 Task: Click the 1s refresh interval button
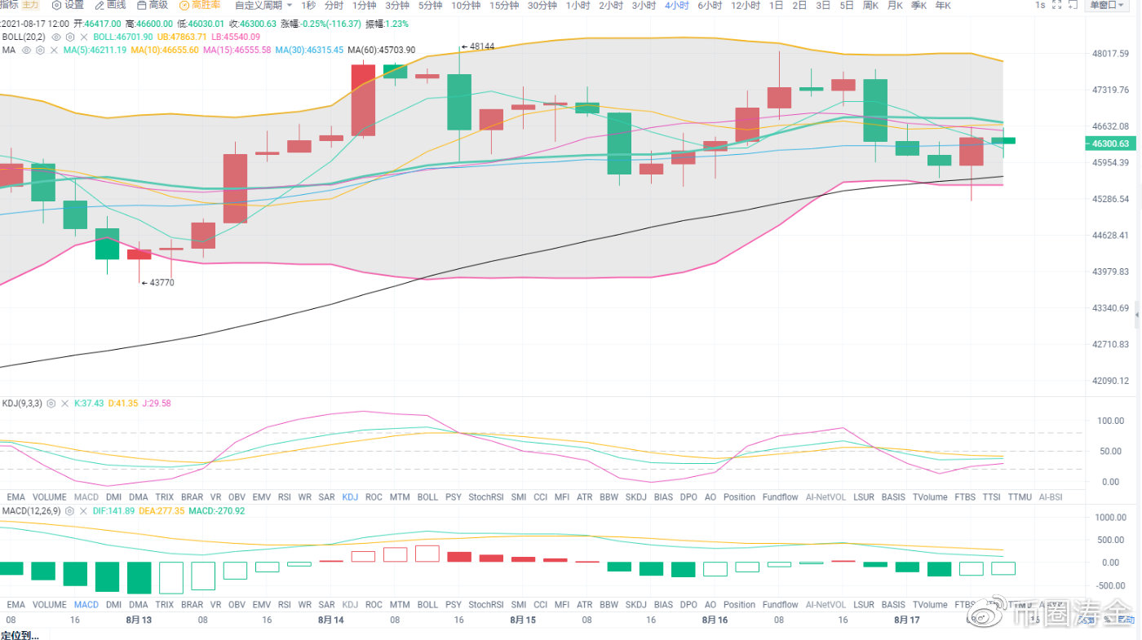(x=1040, y=5)
